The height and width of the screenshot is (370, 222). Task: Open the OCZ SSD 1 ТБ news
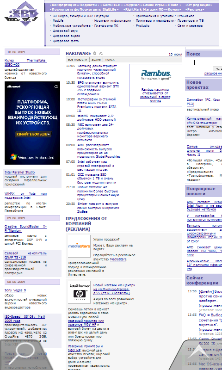coord(97,179)
